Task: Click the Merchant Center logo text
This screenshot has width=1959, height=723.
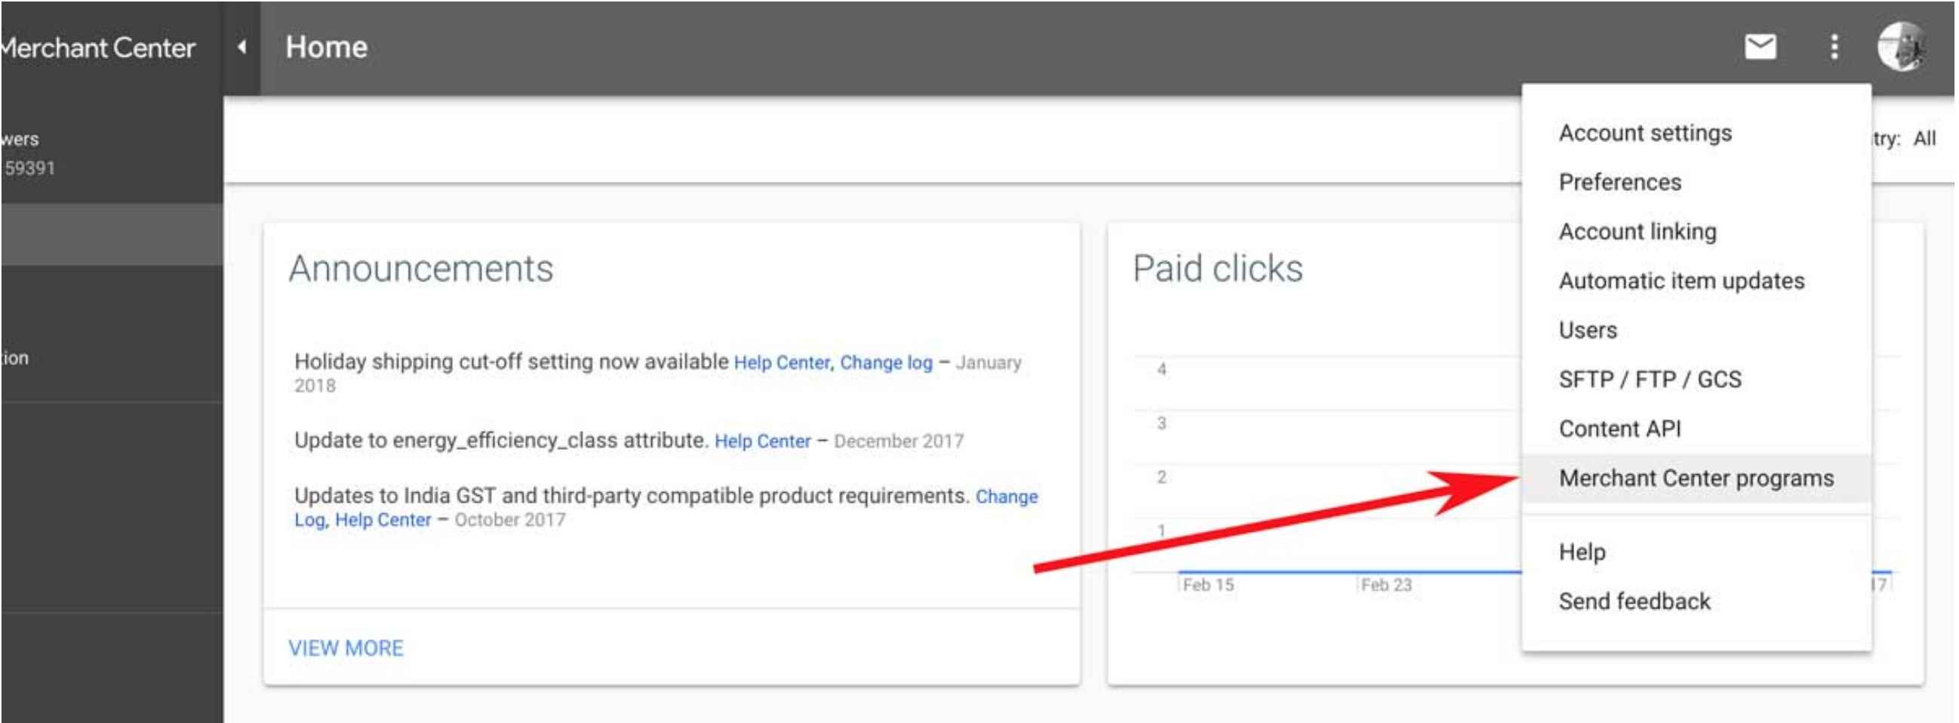Action: tap(97, 47)
